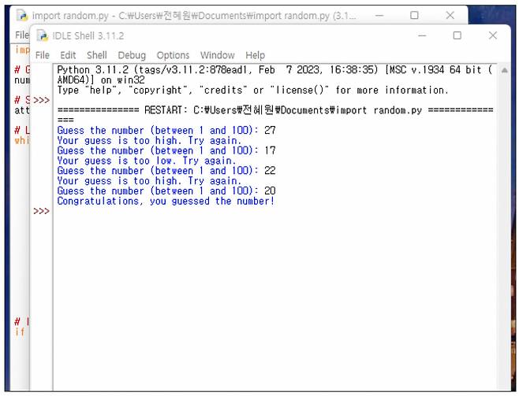This screenshot has height=396, width=519.
Task: Close the import random.py editor window
Action: point(450,16)
